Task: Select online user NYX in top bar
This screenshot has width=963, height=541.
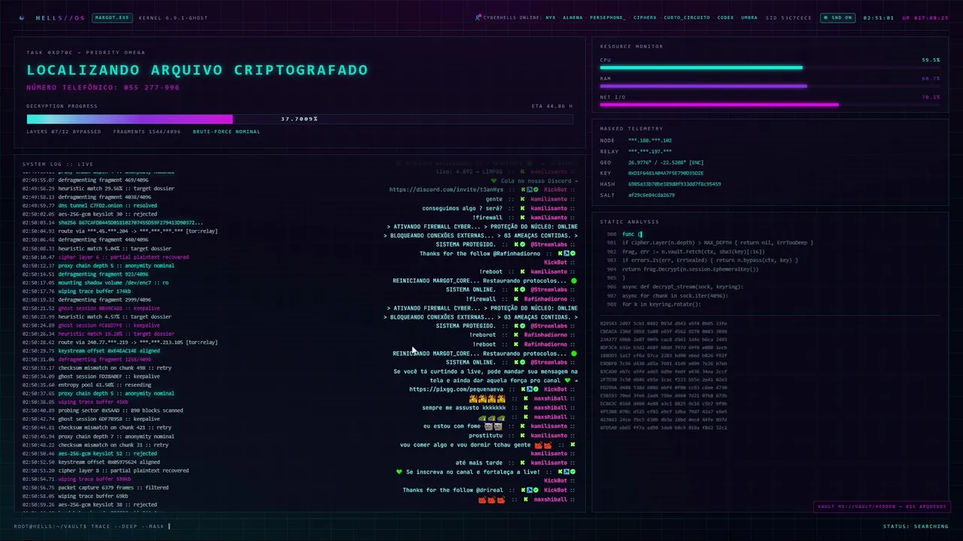Action: pyautogui.click(x=551, y=17)
